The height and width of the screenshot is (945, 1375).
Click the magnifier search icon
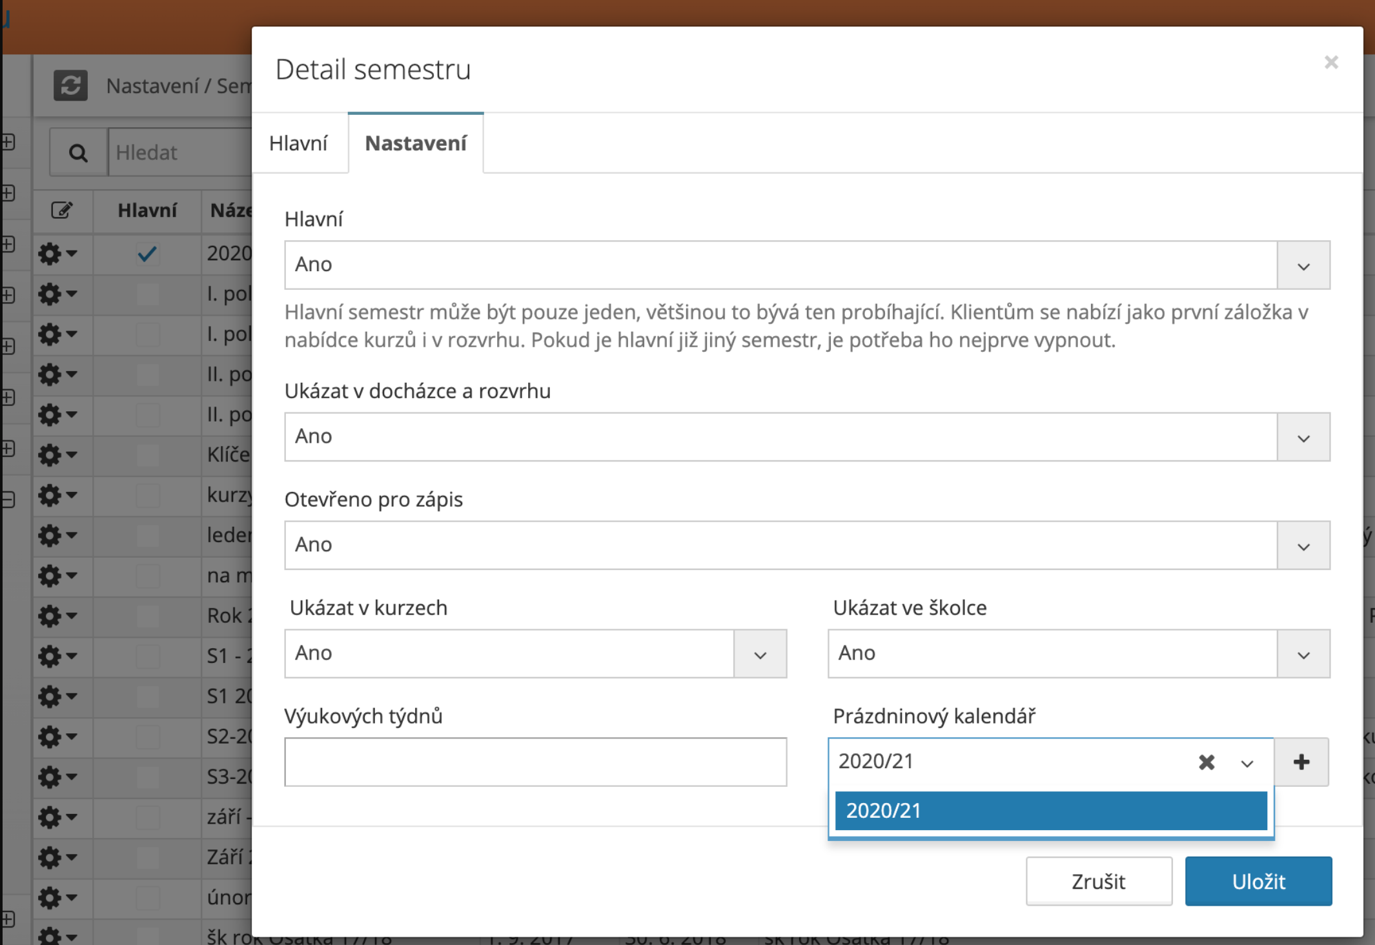pyautogui.click(x=78, y=153)
